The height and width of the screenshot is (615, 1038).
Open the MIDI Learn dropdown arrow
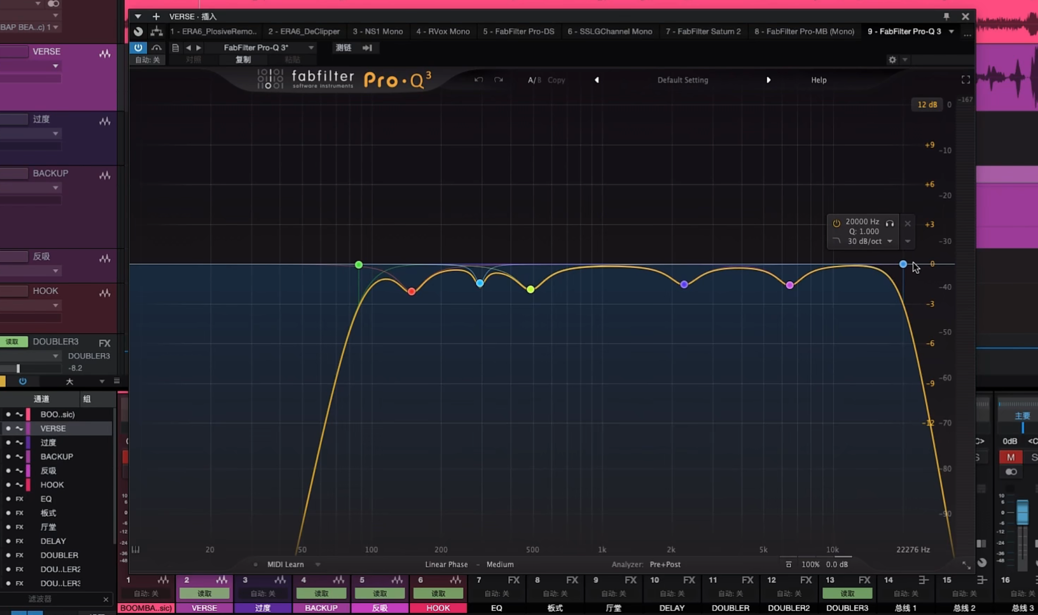coord(318,564)
